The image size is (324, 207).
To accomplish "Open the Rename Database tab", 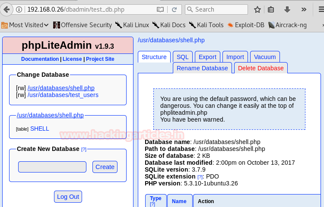I will coord(202,68).
